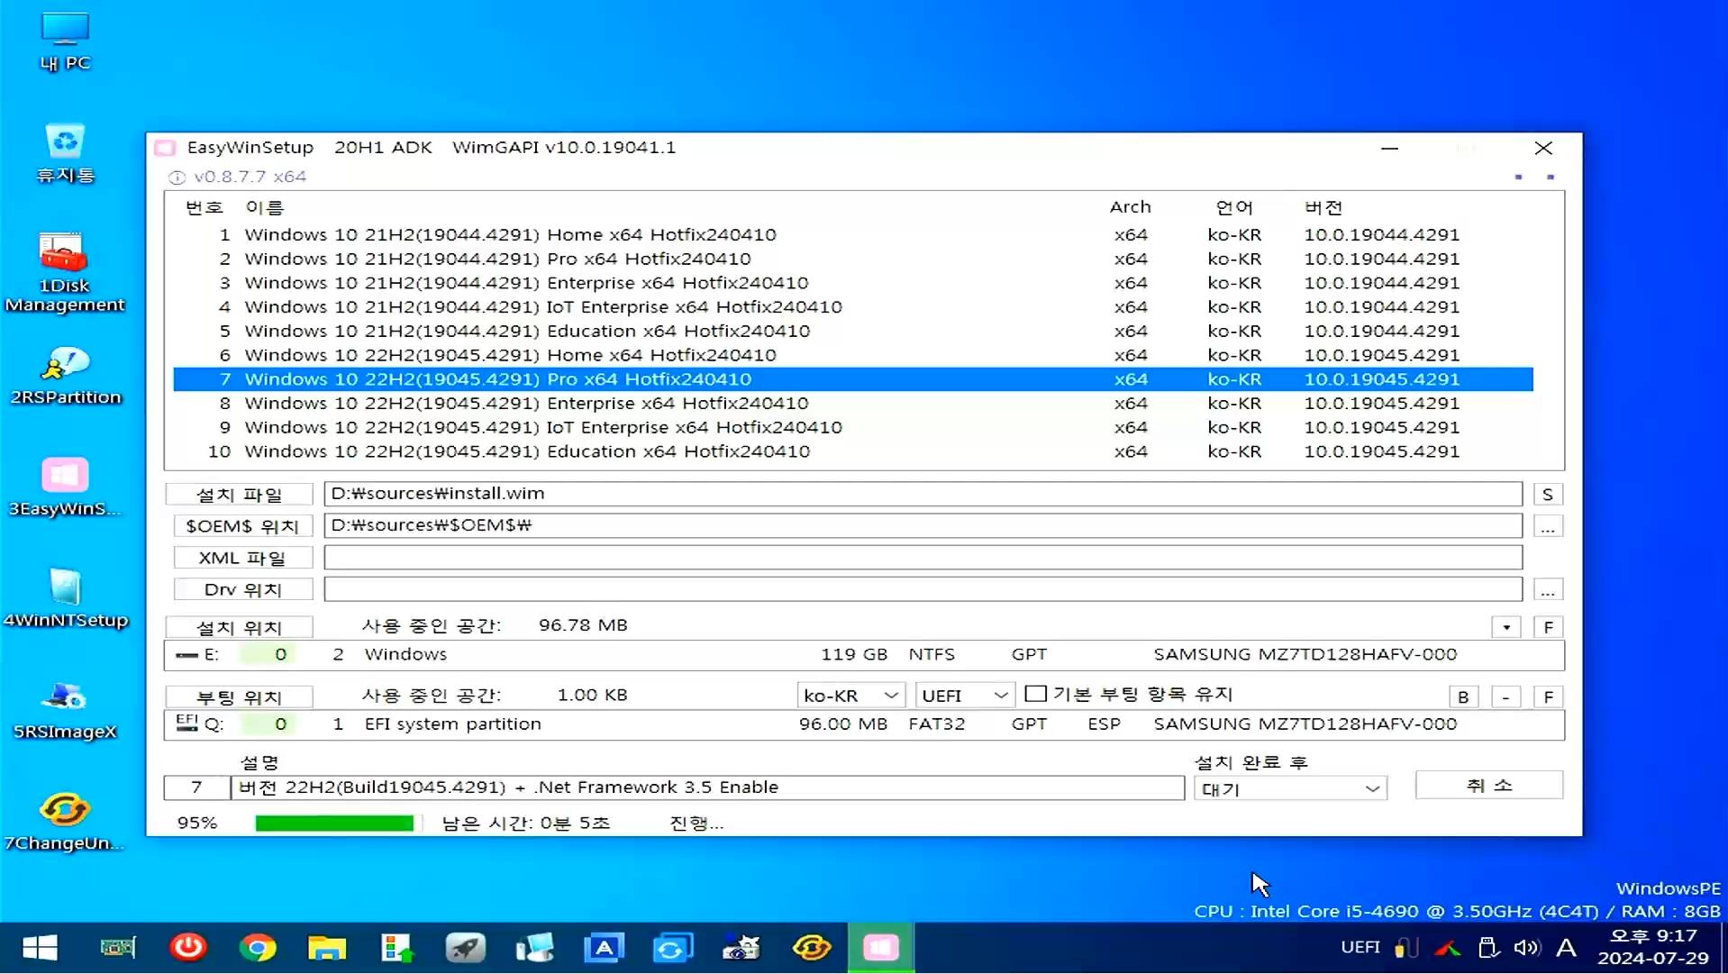
Task: Click the Drv 위치 label button
Action: coord(242,590)
